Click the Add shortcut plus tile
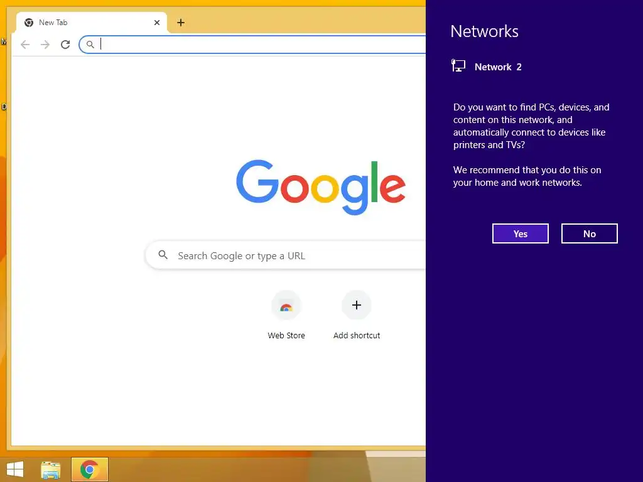Viewport: 643px width, 482px height. coord(357,305)
